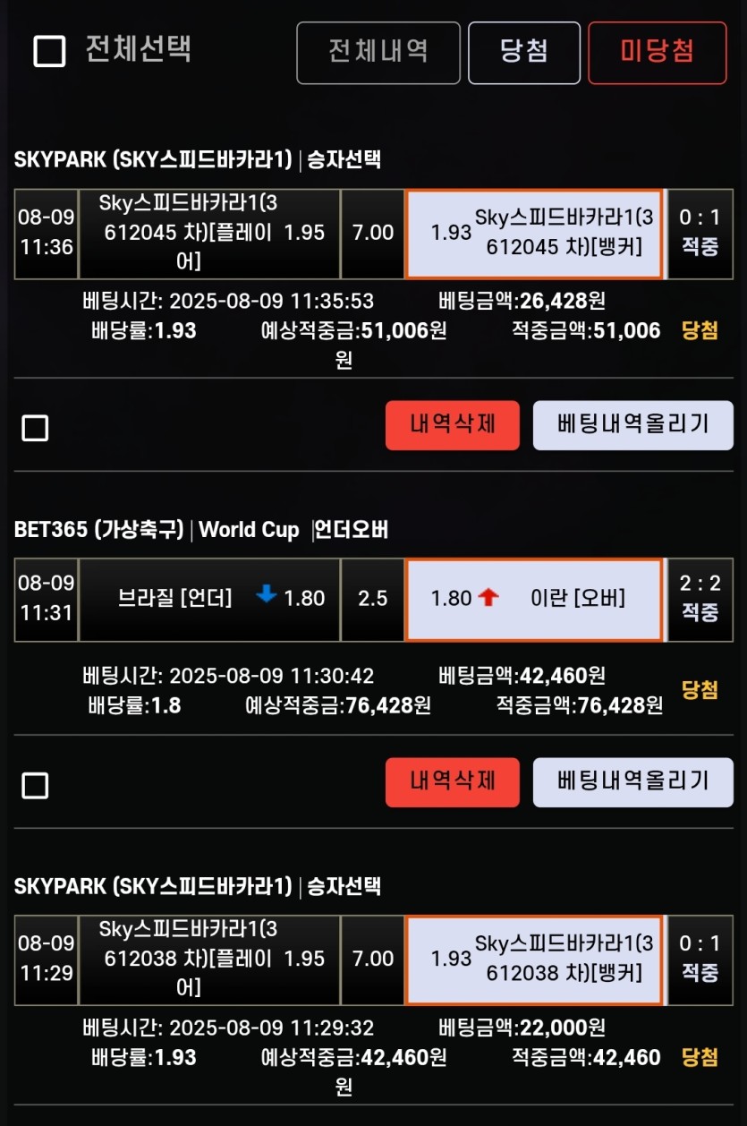This screenshot has width=747, height=1126.
Task: Tick checkbox below first baccarat bet
Action: (x=35, y=429)
